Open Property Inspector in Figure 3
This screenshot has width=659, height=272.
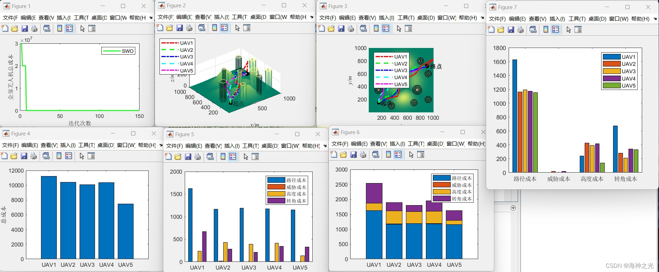[408, 28]
